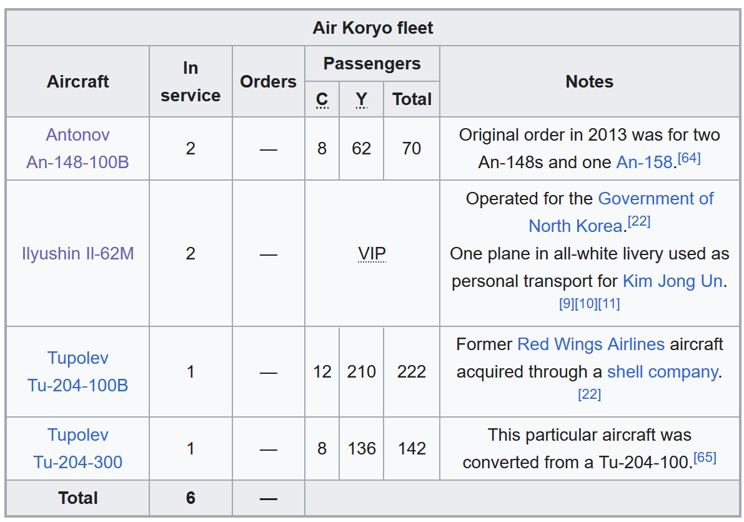Viewport: 744px width, 522px height.
Task: Follow the Government of North Korea link
Action: (x=621, y=213)
